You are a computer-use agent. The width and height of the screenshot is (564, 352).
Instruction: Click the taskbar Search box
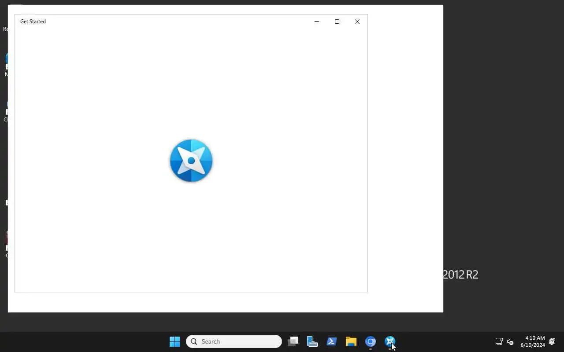click(234, 341)
